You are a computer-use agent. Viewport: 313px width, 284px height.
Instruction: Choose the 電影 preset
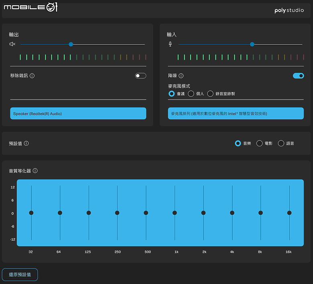259,143
